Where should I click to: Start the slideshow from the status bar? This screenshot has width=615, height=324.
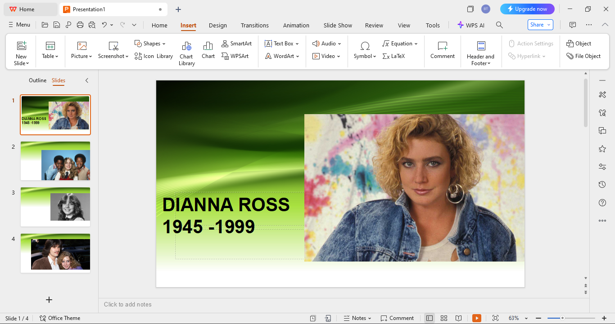pyautogui.click(x=477, y=318)
